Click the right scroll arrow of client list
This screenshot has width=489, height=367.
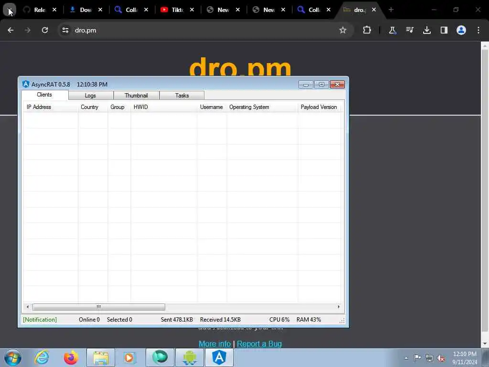click(x=339, y=307)
